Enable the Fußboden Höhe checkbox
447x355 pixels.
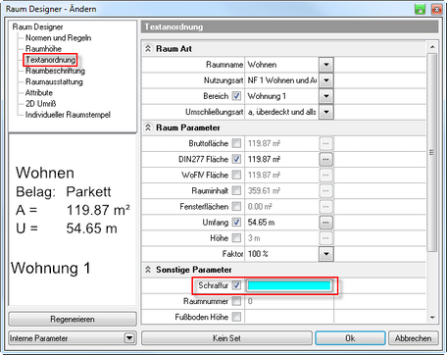pyautogui.click(x=236, y=317)
